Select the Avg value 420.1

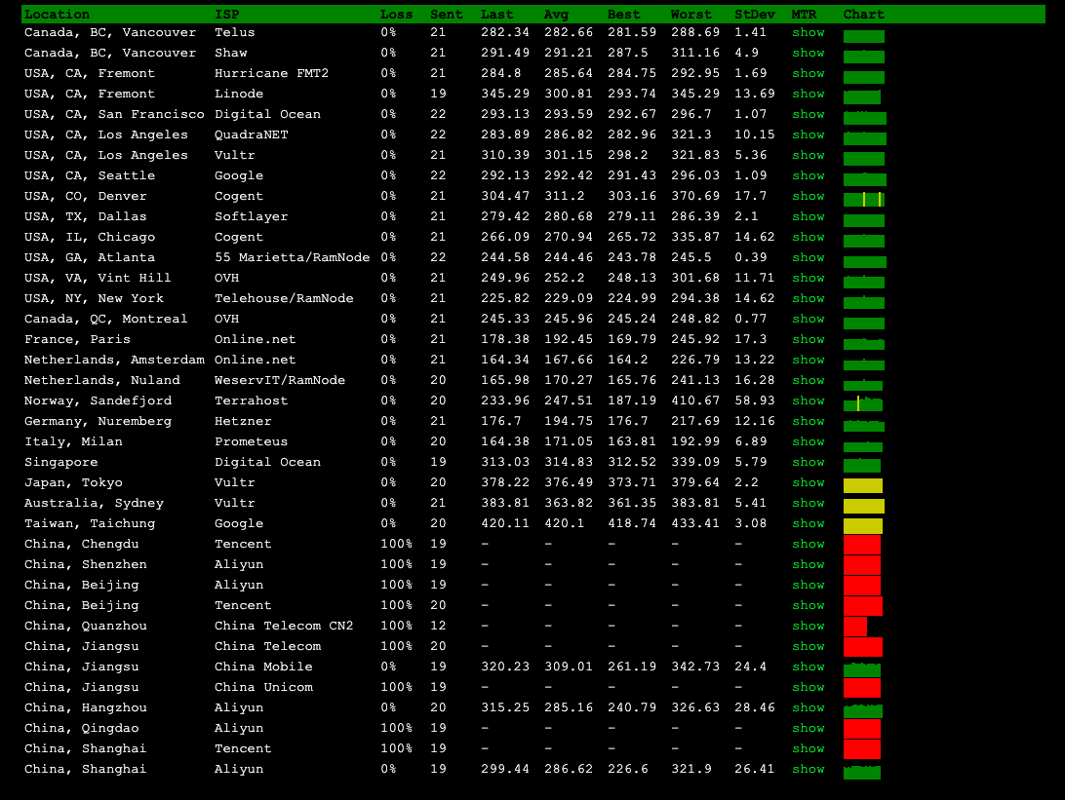(x=565, y=523)
